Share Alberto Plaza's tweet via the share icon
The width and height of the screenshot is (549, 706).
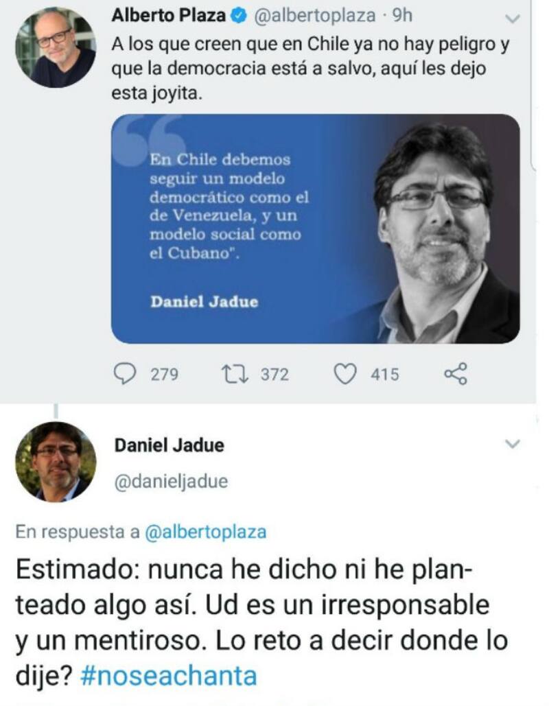(456, 374)
